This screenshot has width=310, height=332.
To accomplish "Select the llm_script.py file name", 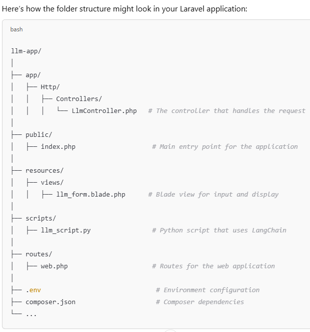I will point(66,230).
